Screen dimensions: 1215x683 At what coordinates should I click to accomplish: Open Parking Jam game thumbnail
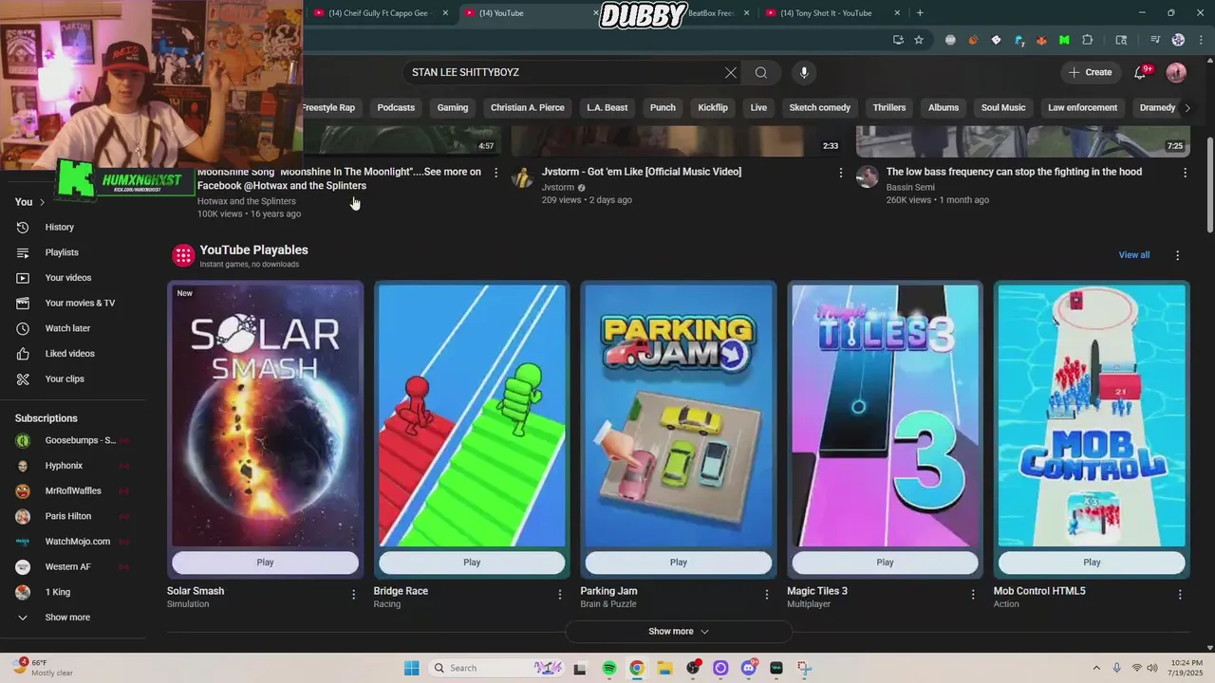click(x=679, y=415)
